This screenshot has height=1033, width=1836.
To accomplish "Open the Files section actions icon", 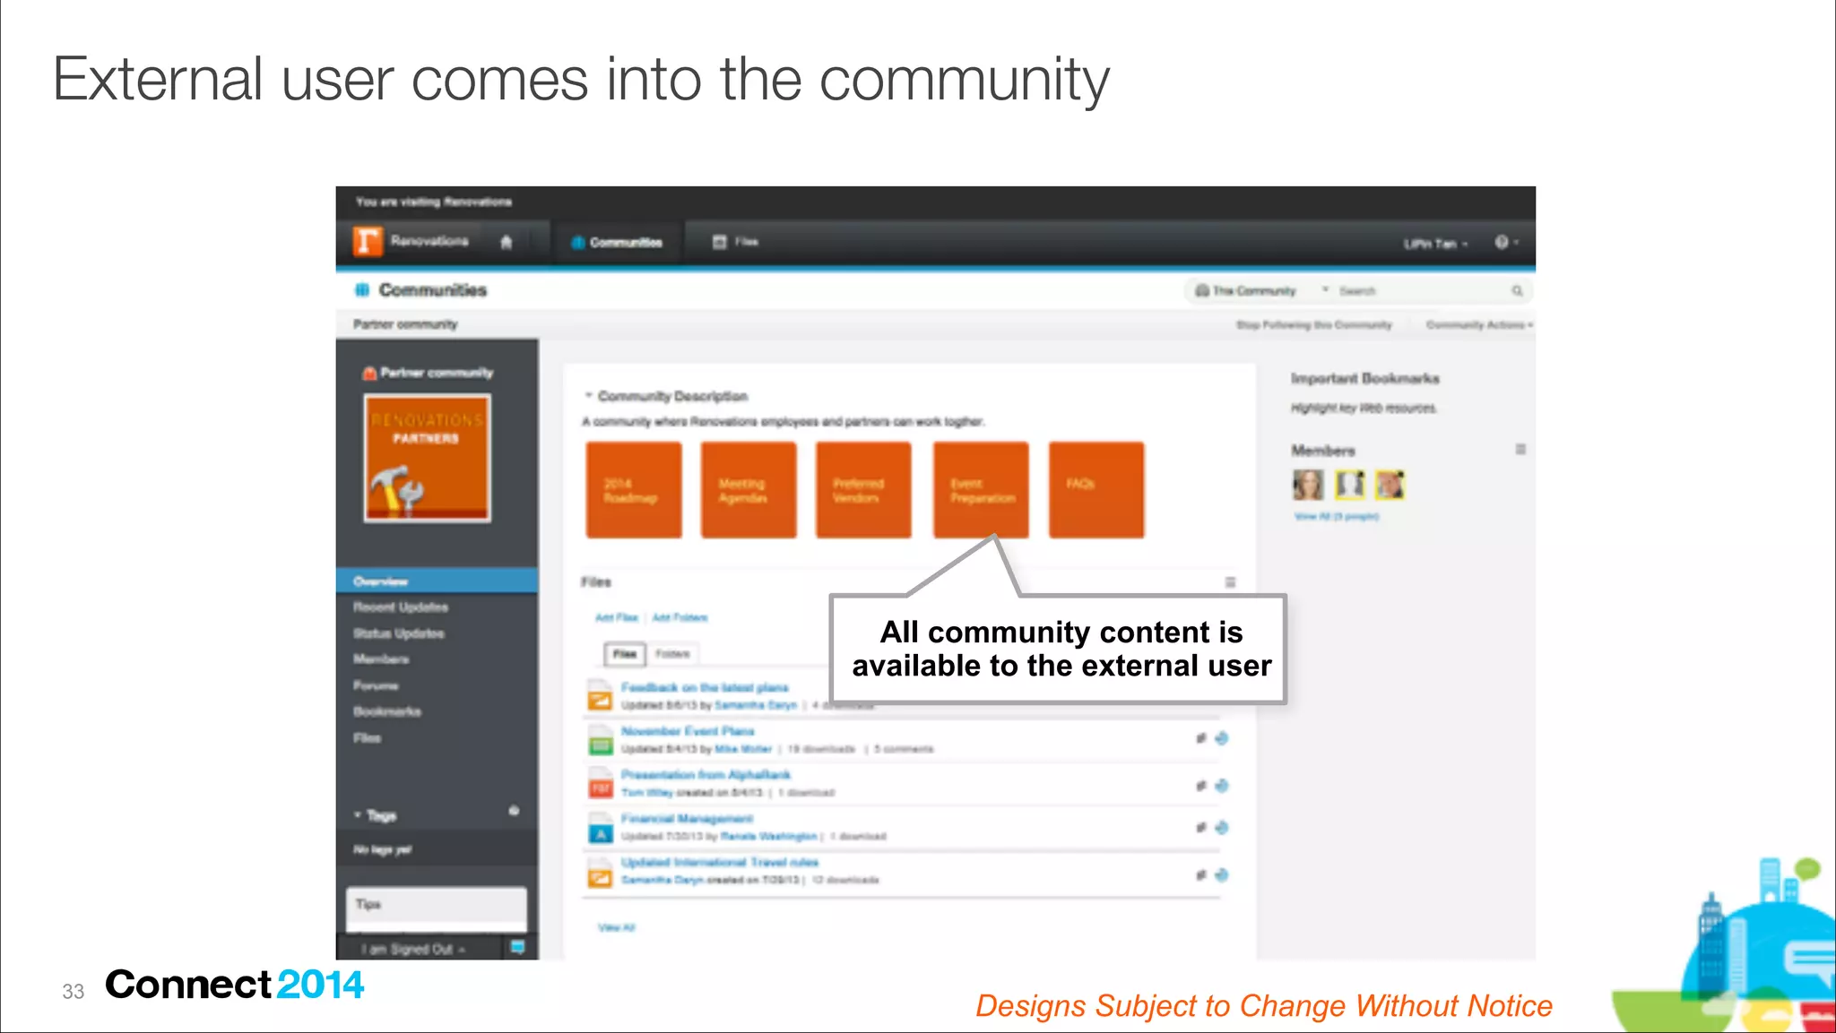I will point(1230,582).
